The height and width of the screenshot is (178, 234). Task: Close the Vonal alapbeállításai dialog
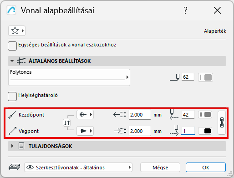[x=217, y=10]
